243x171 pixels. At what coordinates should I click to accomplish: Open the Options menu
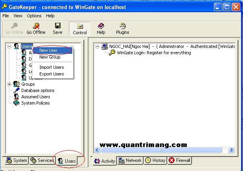(x=34, y=16)
